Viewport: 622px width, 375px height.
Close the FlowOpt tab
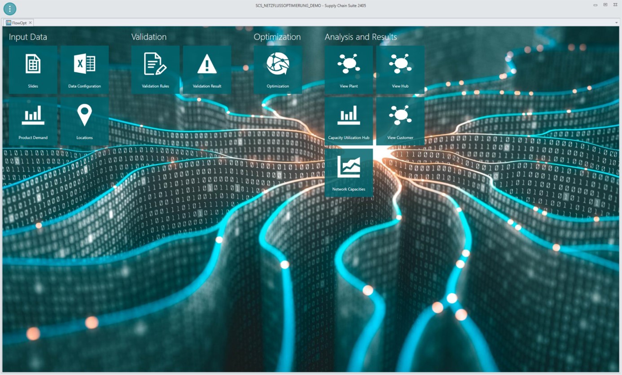[x=31, y=23]
